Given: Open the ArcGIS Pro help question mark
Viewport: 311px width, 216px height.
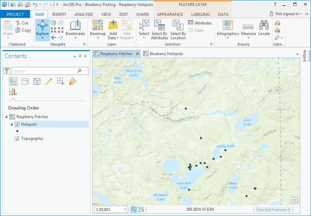Looking at the screenshot, I should click(x=275, y=4).
